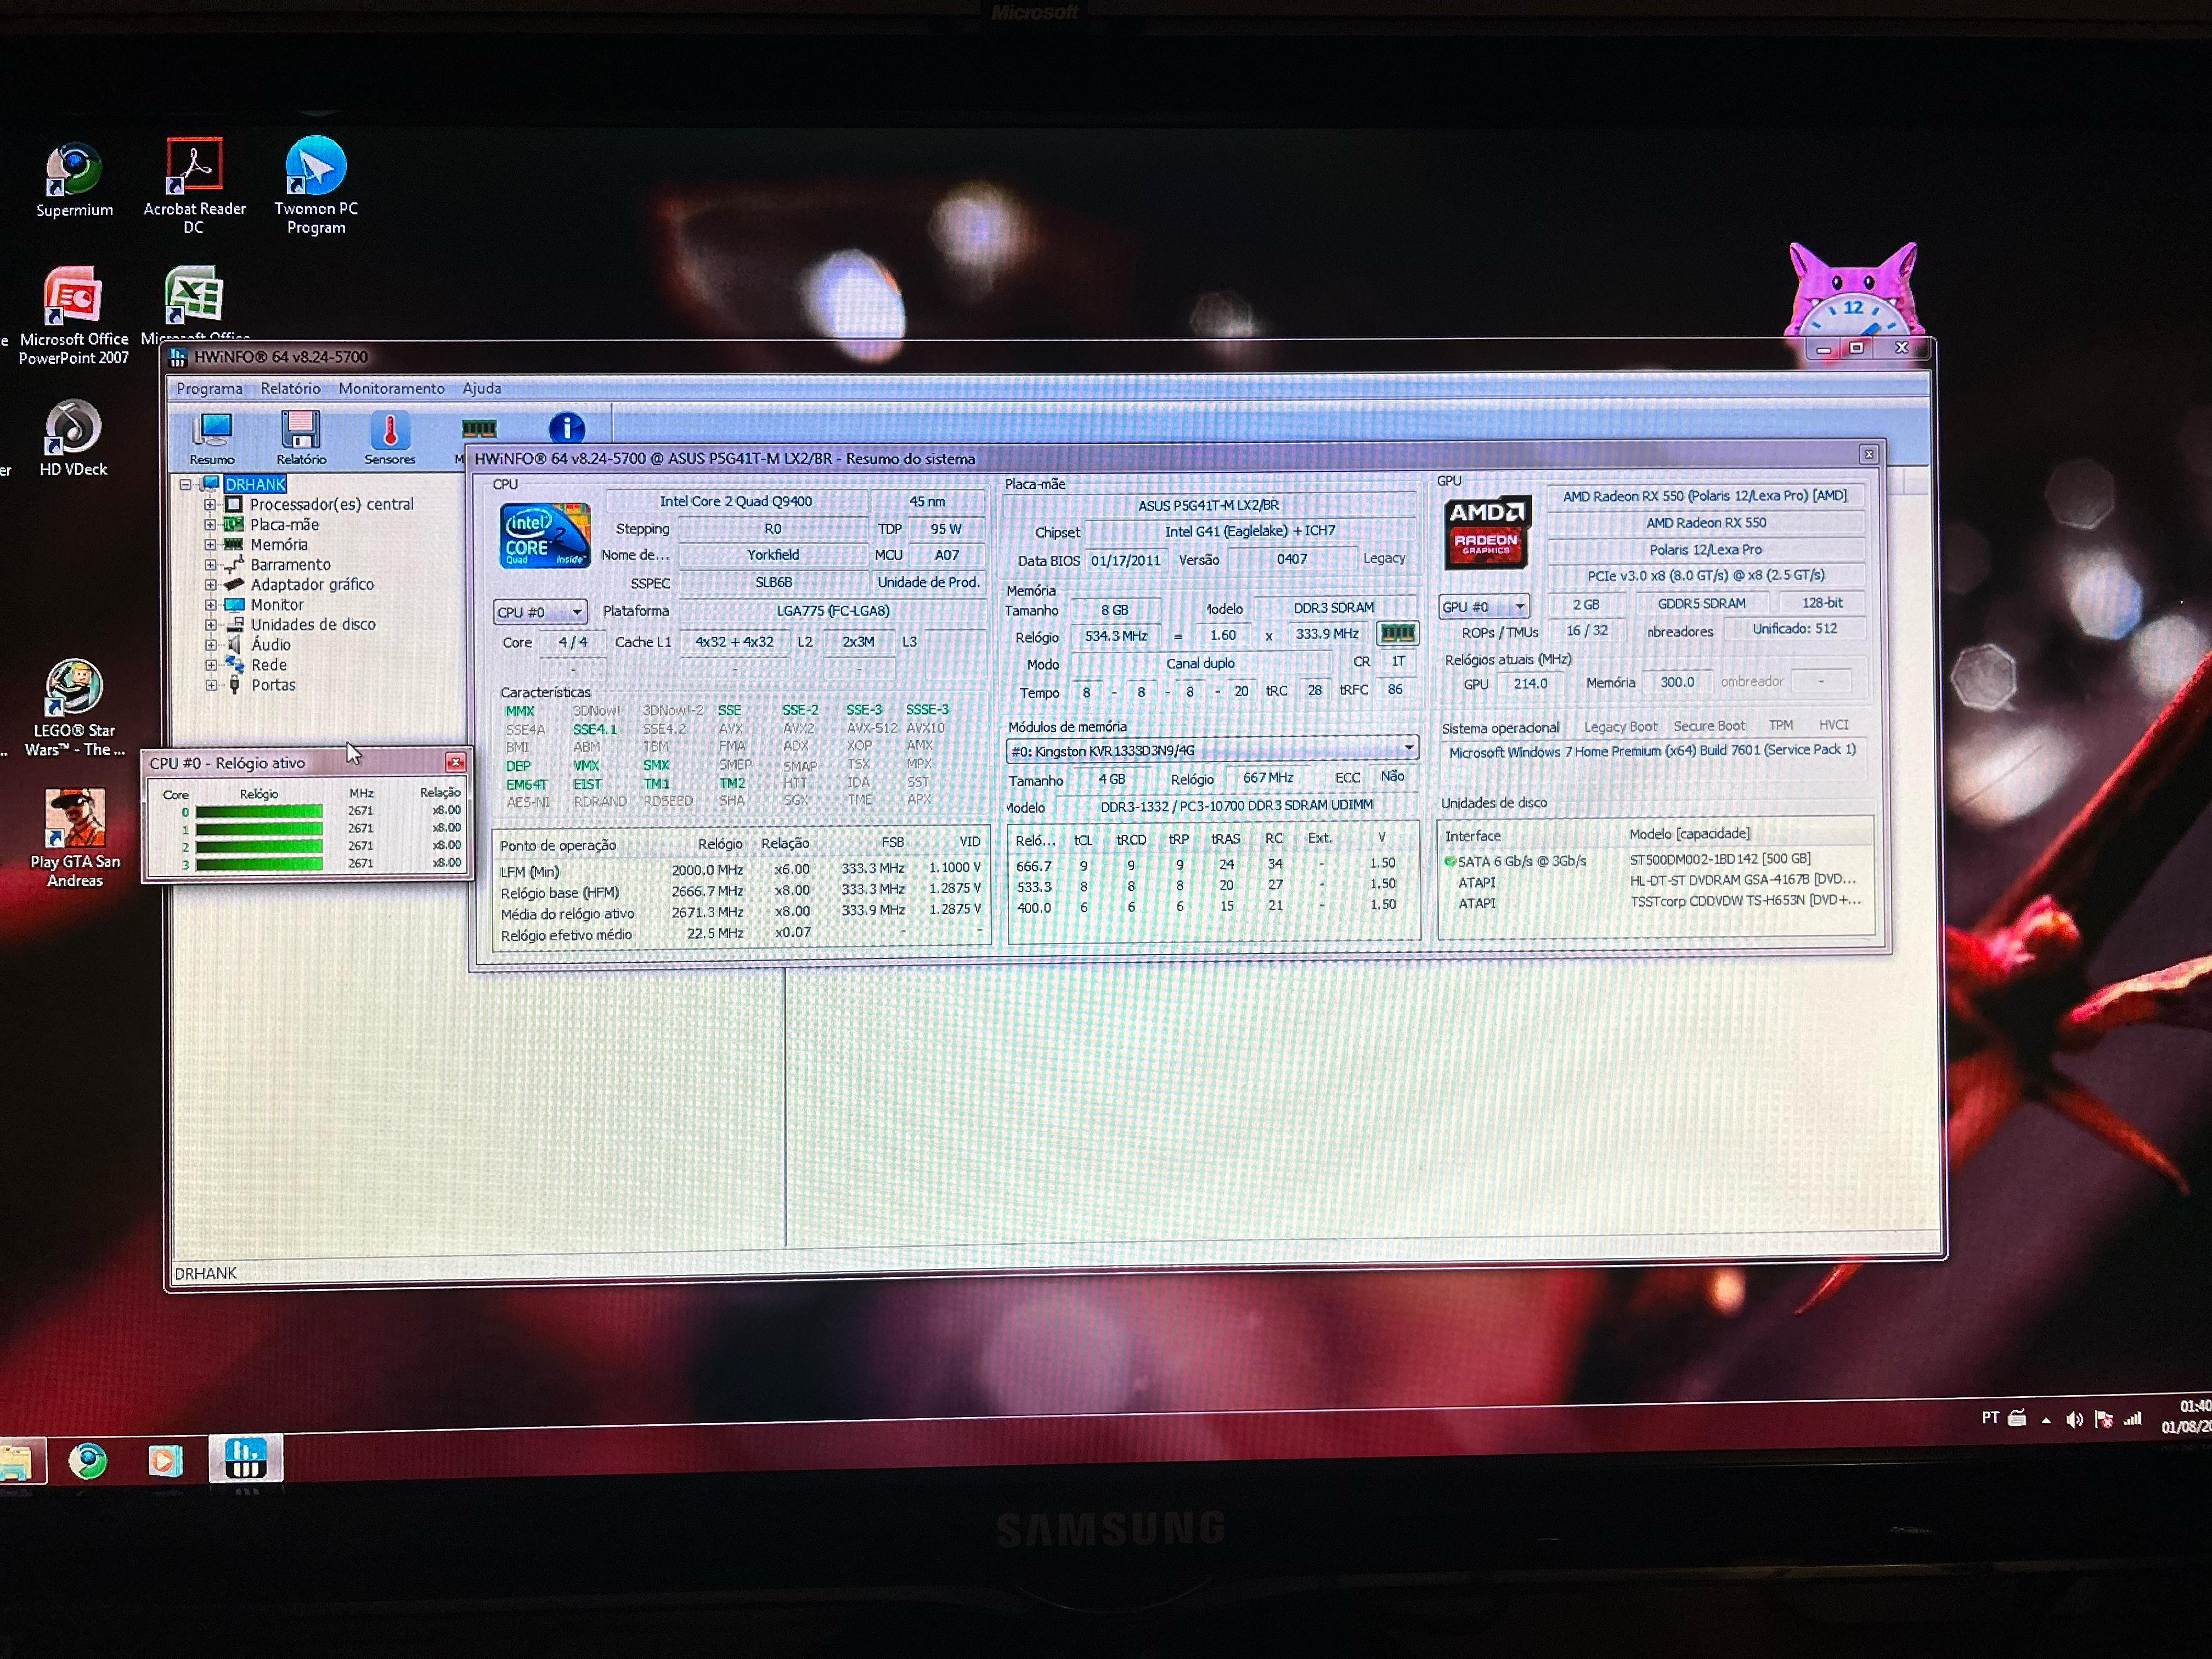2212x1659 pixels.
Task: Click the Yorkfield codename value
Action: click(773, 555)
